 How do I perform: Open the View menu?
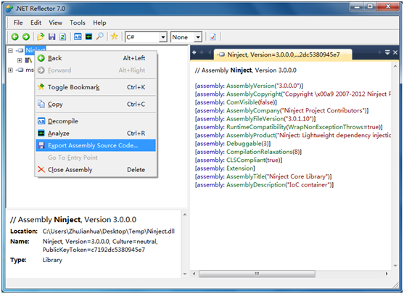(x=55, y=23)
